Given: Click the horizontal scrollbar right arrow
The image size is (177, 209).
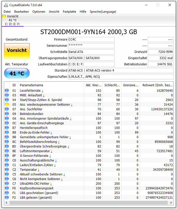Looking at the screenshot, I should (171, 203).
